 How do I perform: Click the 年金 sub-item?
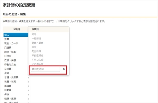34,47
